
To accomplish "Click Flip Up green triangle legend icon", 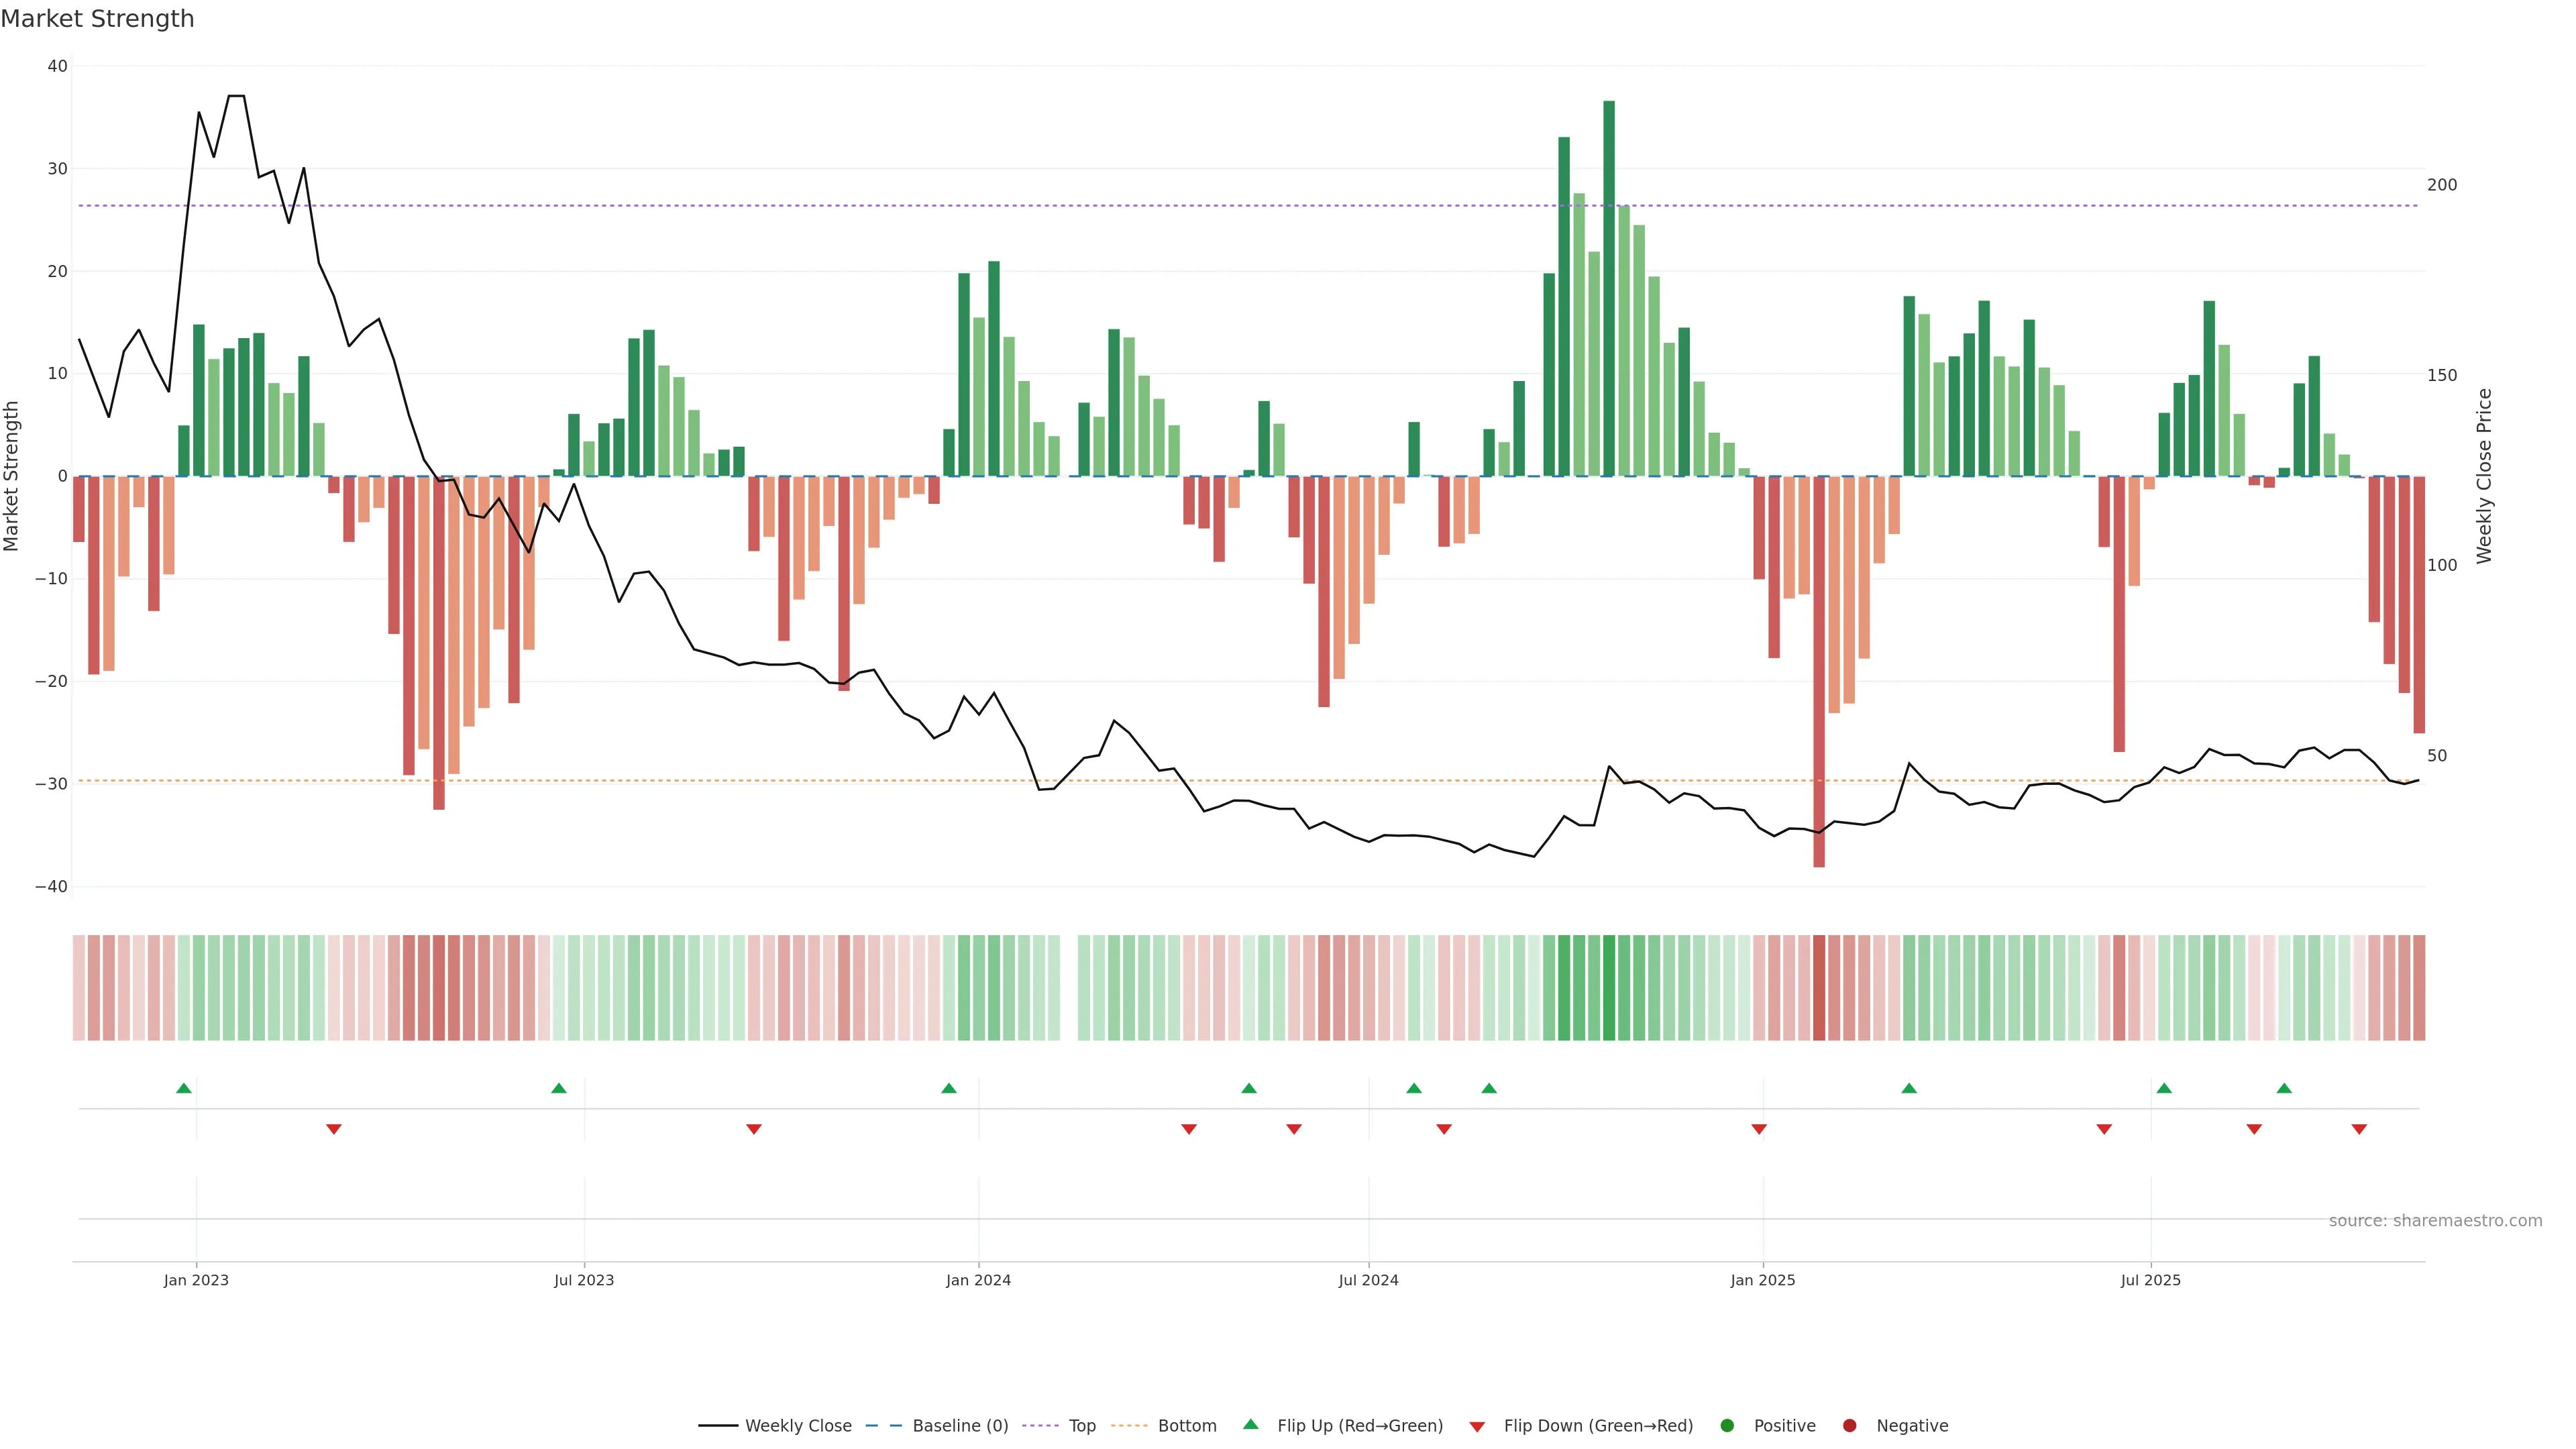I will (1250, 1425).
